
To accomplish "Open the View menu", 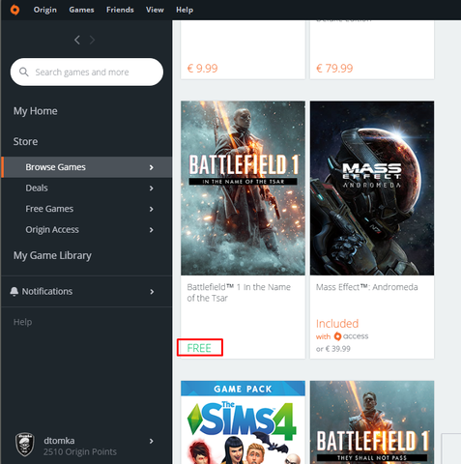I will pos(155,10).
